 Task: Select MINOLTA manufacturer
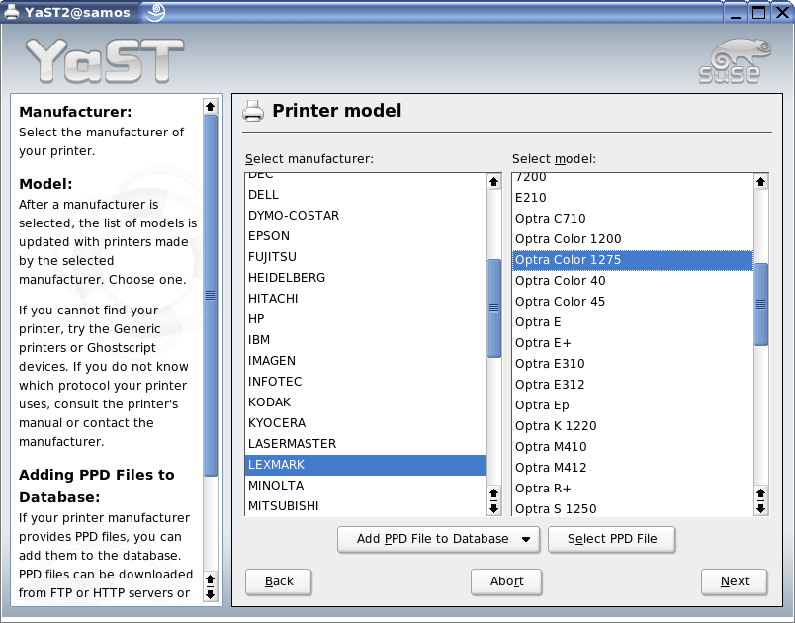(x=366, y=486)
